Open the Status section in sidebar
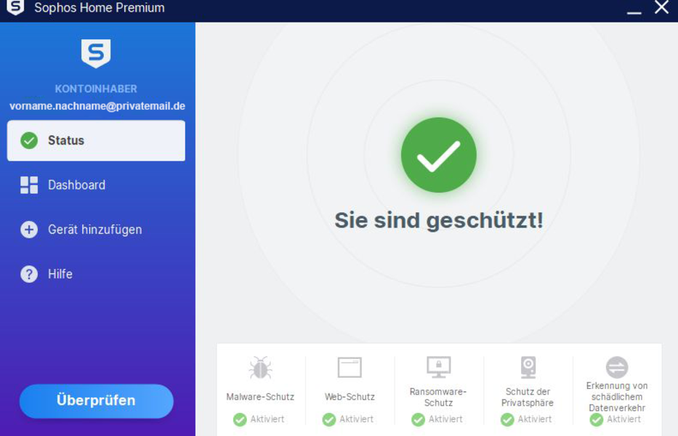 tap(96, 140)
